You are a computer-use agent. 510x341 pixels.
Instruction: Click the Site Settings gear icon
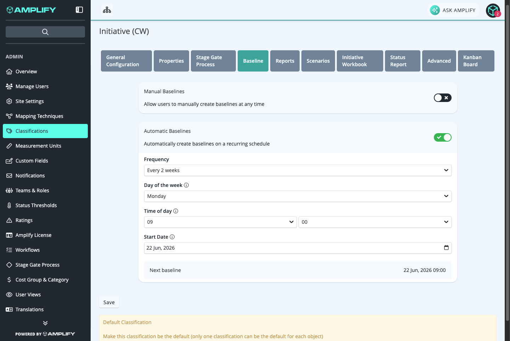[x=9, y=101]
